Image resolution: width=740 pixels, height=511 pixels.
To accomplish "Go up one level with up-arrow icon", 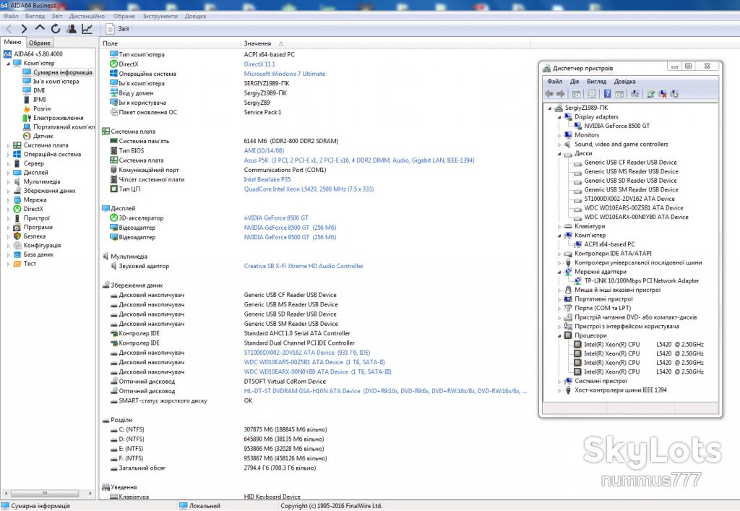I will click(x=40, y=28).
